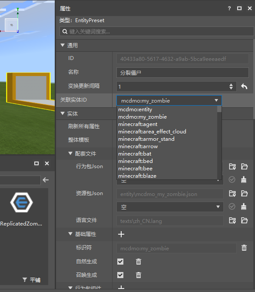Click the plus icon to add 基础属性
This screenshot has height=292, width=255.
(121, 234)
